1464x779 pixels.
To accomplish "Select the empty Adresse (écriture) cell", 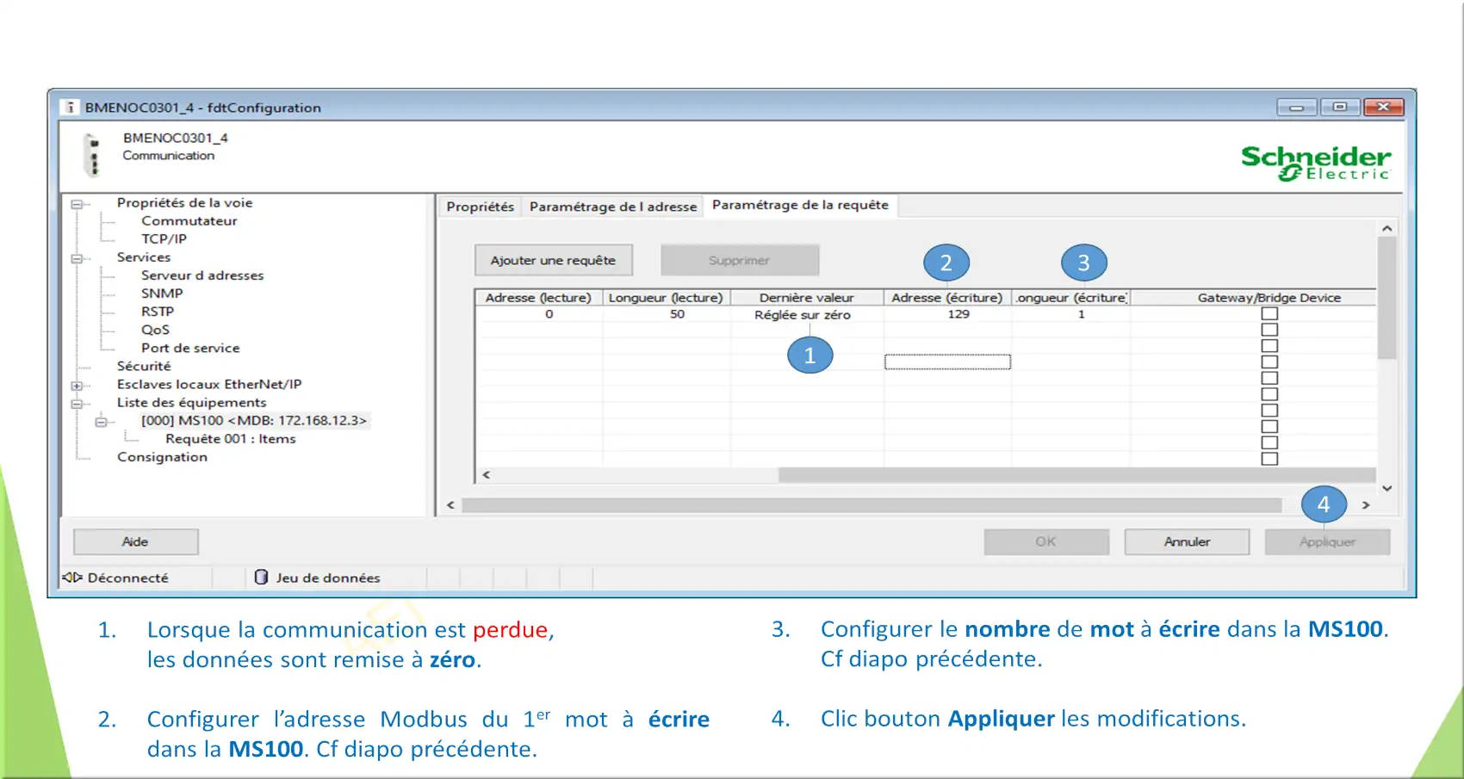I will [x=947, y=362].
